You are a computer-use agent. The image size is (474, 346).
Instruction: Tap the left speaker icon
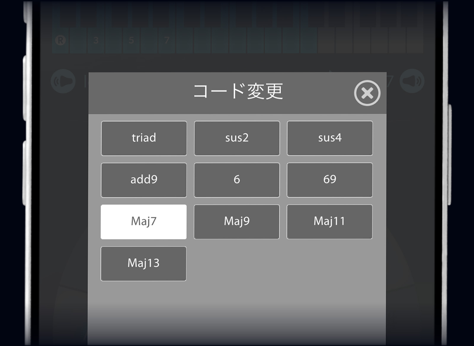[x=63, y=81]
